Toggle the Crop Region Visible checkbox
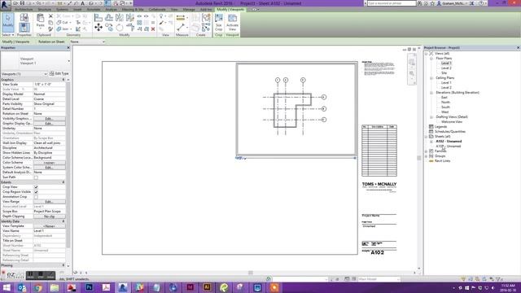521x293 pixels. coord(36,192)
